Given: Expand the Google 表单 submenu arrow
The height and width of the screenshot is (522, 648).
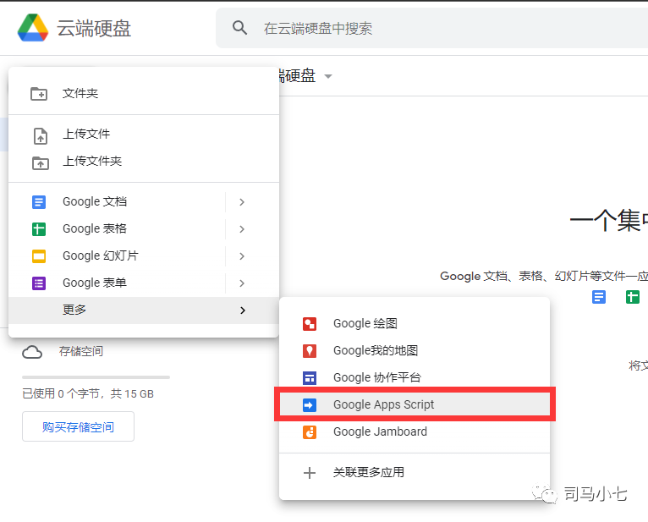Looking at the screenshot, I should tap(242, 283).
